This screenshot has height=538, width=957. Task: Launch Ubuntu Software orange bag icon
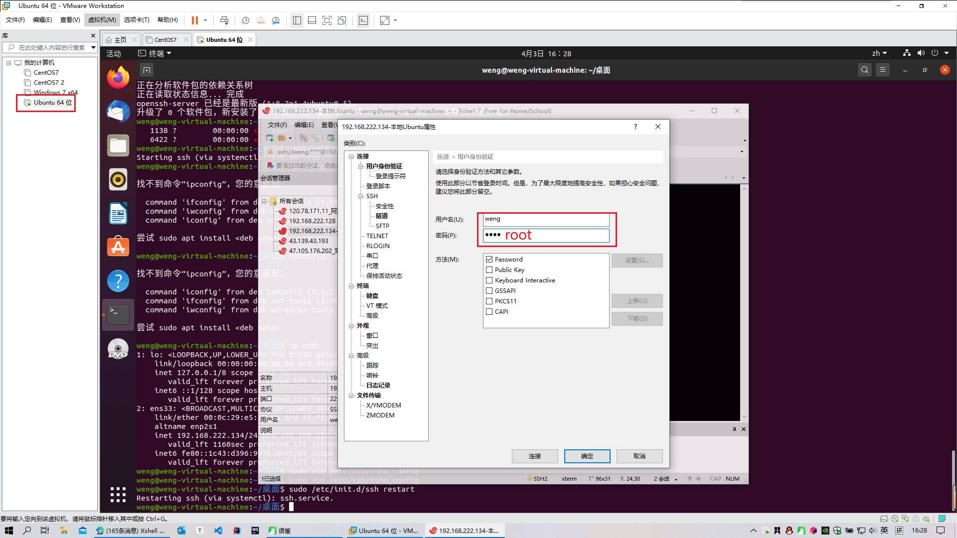(x=118, y=247)
